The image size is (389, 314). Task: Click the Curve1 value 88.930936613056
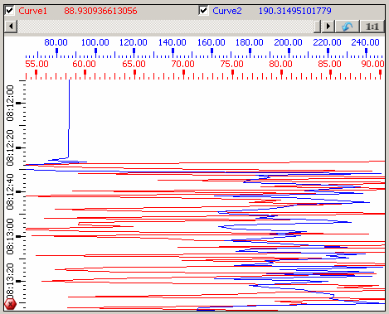click(100, 11)
